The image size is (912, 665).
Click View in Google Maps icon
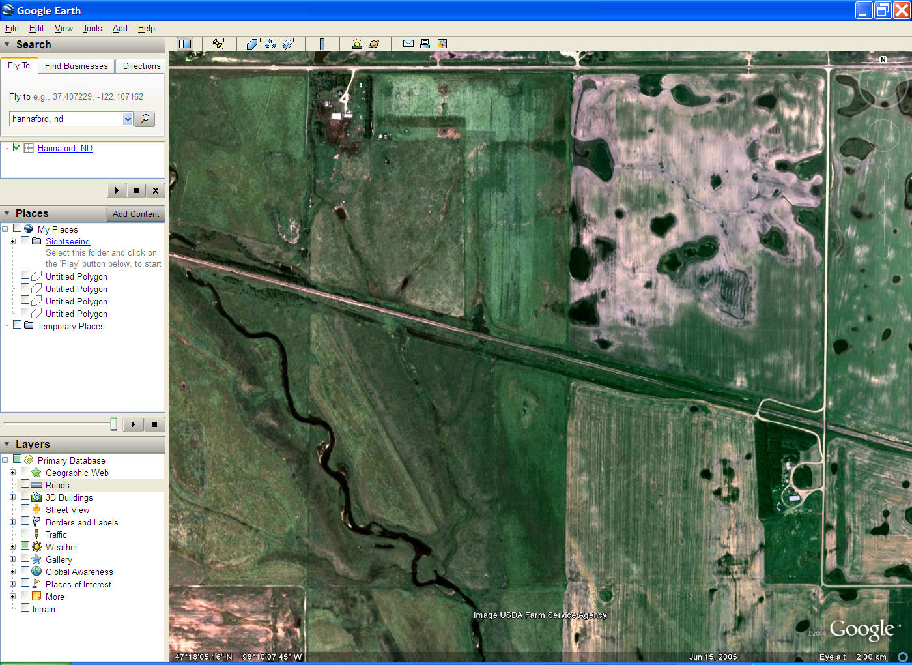442,44
